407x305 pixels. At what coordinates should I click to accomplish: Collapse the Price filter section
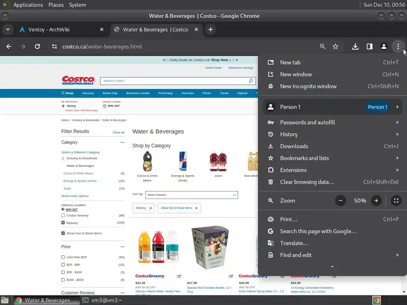122,247
